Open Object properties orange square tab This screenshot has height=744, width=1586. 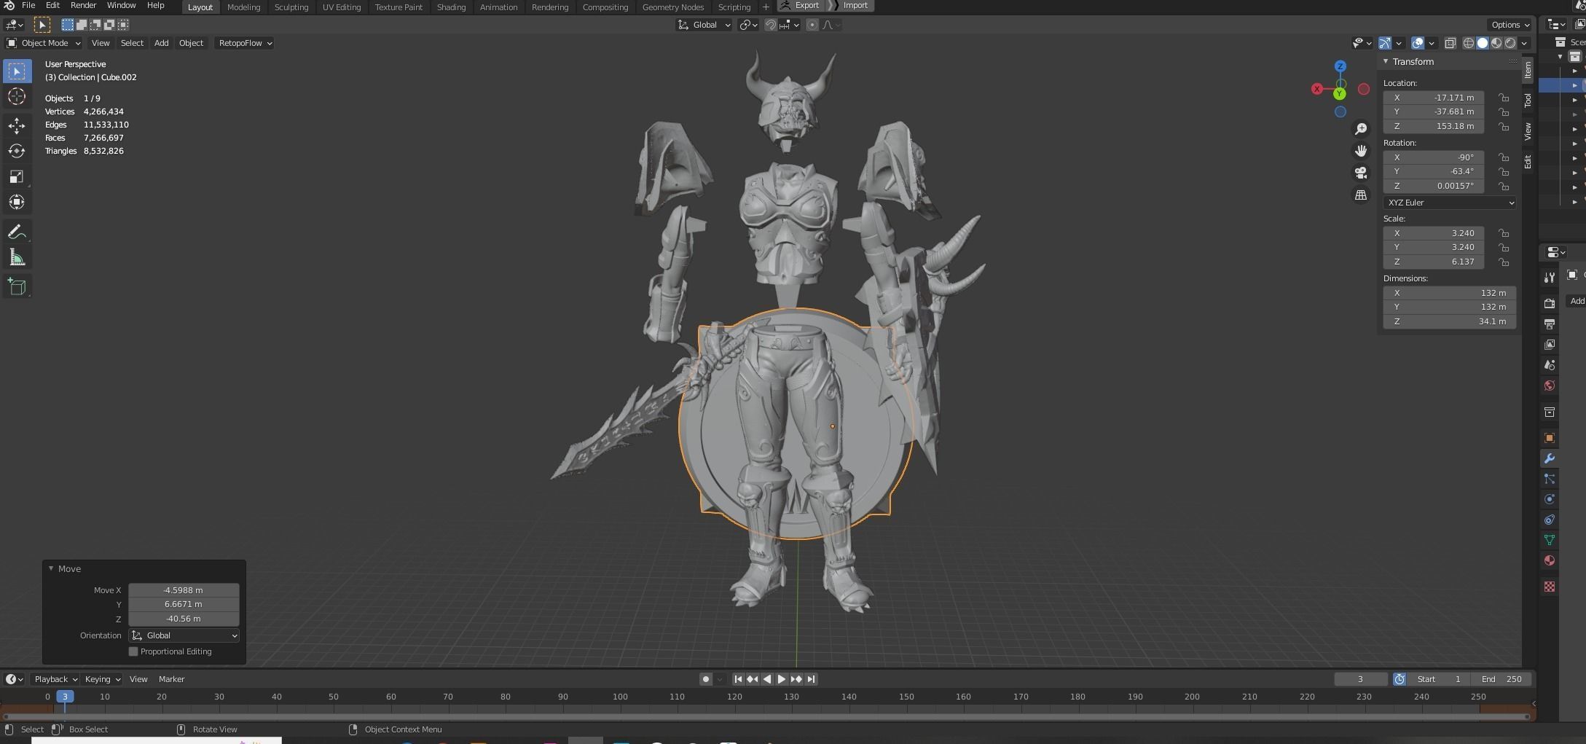tap(1550, 438)
